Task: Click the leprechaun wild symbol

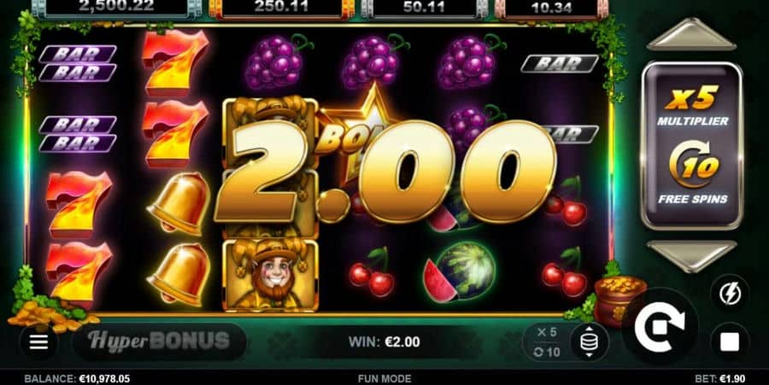Action: [x=270, y=275]
